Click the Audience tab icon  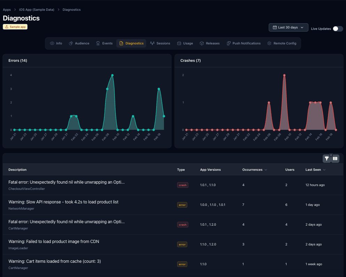click(x=71, y=43)
